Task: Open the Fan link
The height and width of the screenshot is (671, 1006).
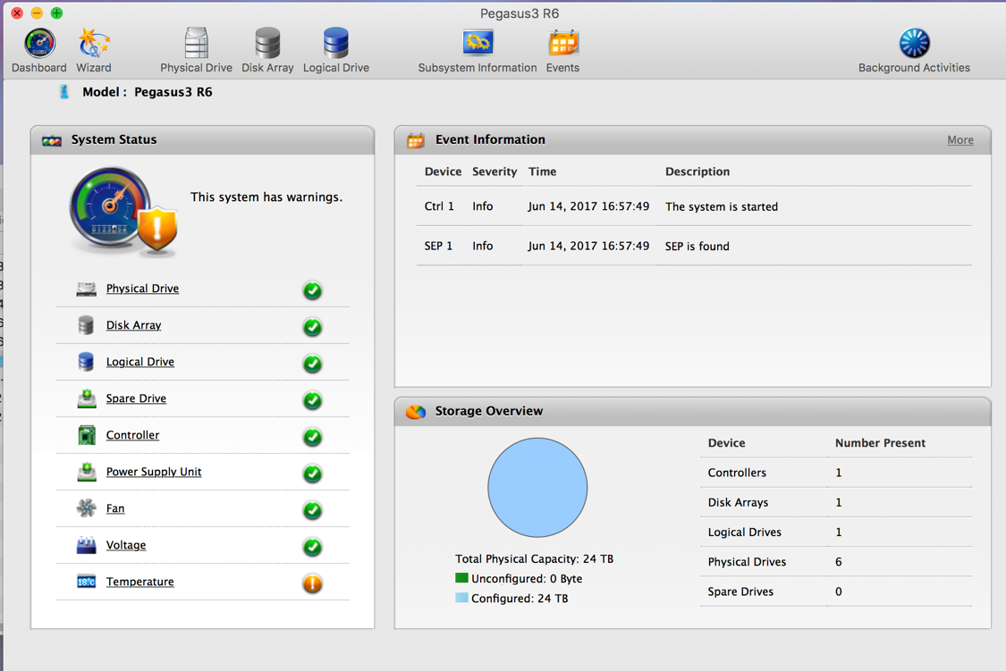Action: click(x=115, y=508)
